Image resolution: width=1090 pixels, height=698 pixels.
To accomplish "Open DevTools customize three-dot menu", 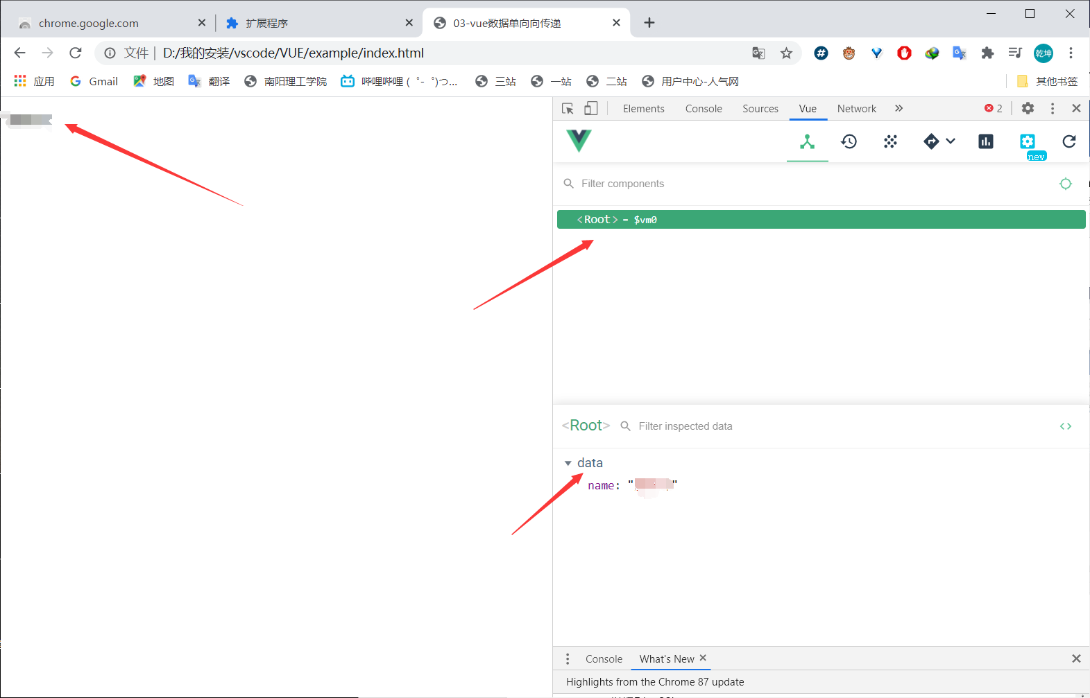I will 1053,109.
